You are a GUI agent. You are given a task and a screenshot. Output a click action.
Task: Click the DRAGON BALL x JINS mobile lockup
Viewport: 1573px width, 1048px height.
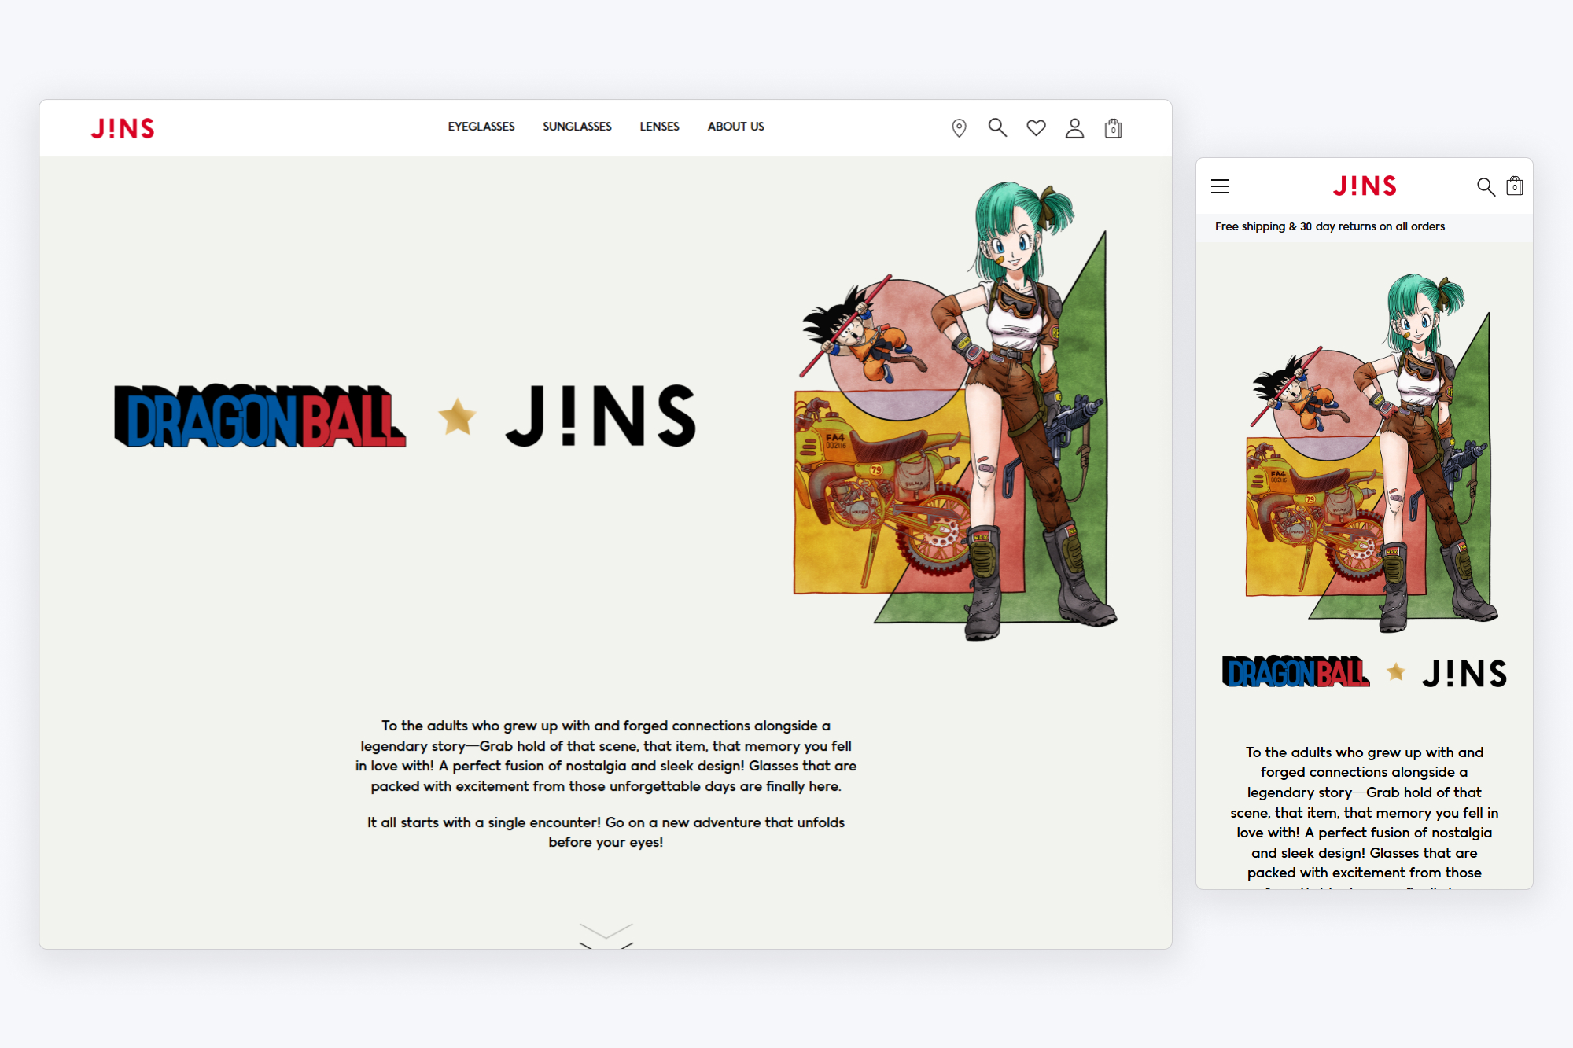click(x=1365, y=674)
